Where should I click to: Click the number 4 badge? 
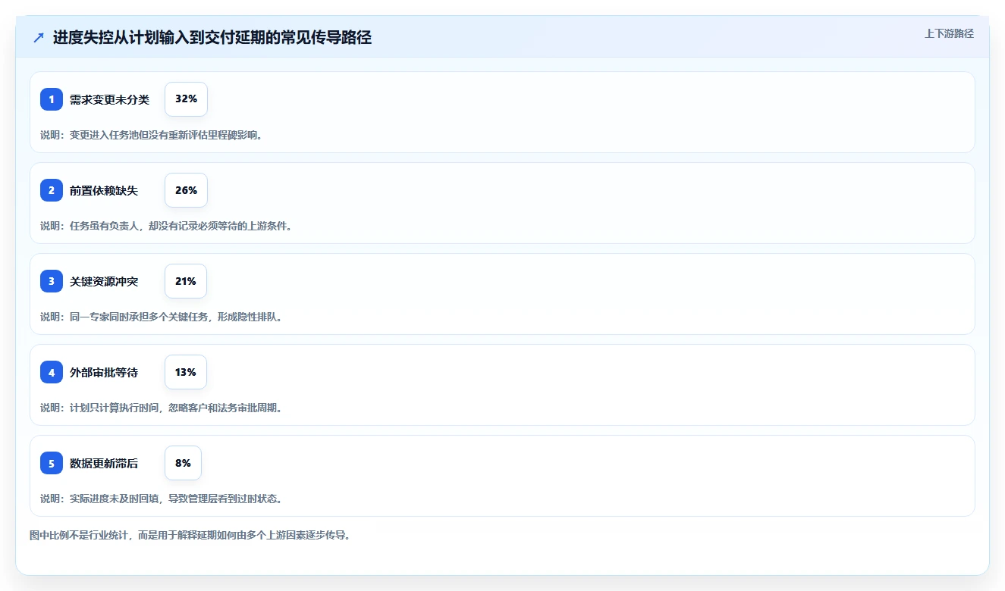pos(52,372)
